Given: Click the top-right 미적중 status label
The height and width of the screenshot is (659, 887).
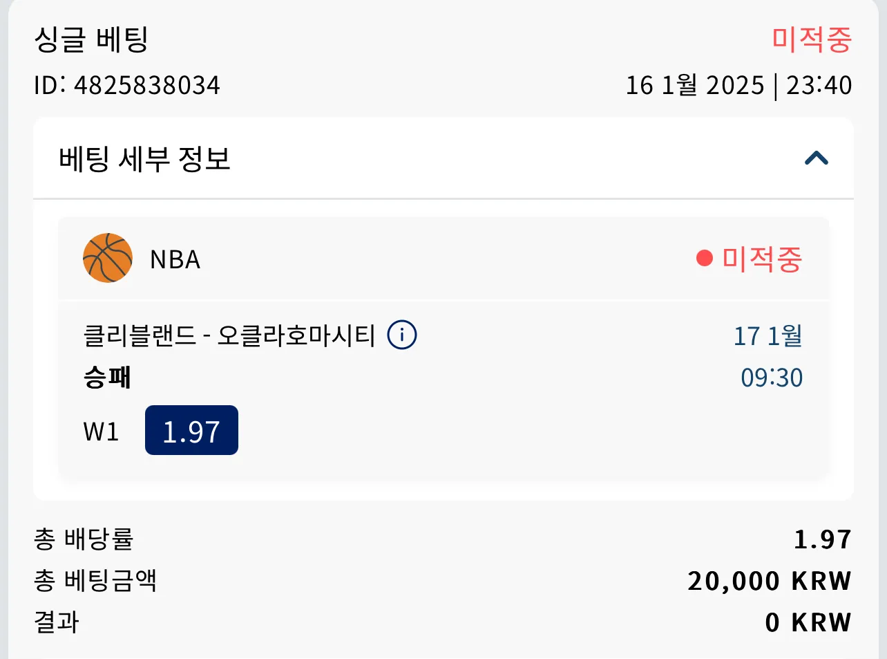Looking at the screenshot, I should click(812, 39).
